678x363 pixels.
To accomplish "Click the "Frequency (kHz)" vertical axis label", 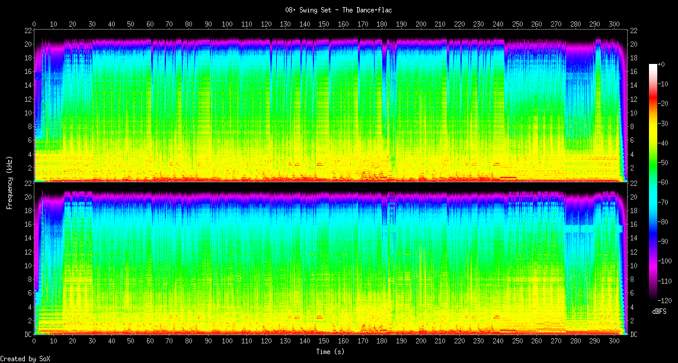I will 10,183.
